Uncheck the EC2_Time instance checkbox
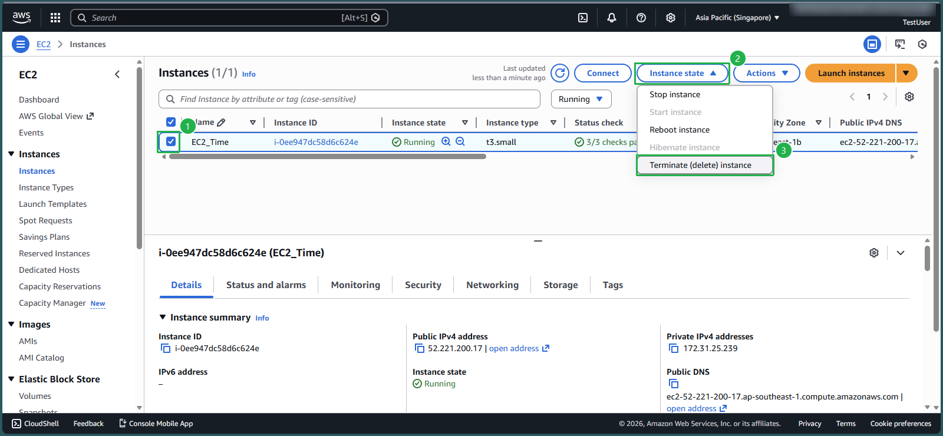The height and width of the screenshot is (436, 943). click(171, 141)
